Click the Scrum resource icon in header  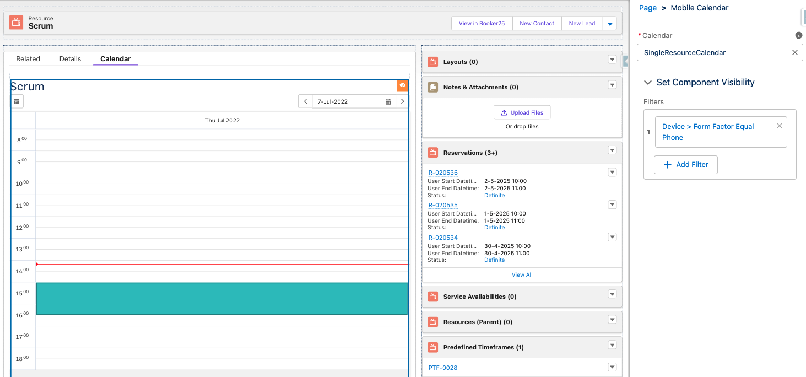[x=17, y=23]
